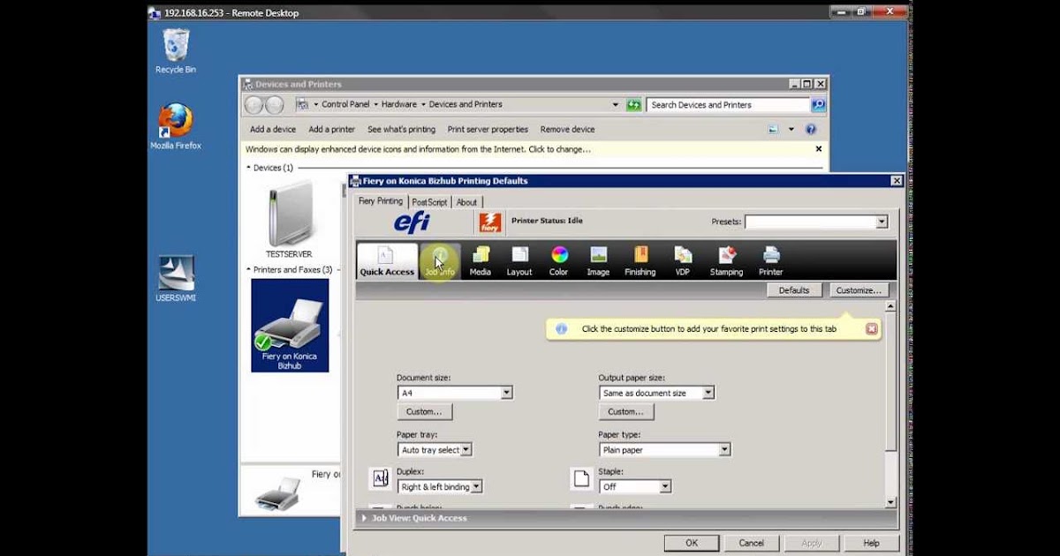The width and height of the screenshot is (1060, 556).
Task: Click the search magnifier in Devices and Printers
Action: tap(818, 105)
